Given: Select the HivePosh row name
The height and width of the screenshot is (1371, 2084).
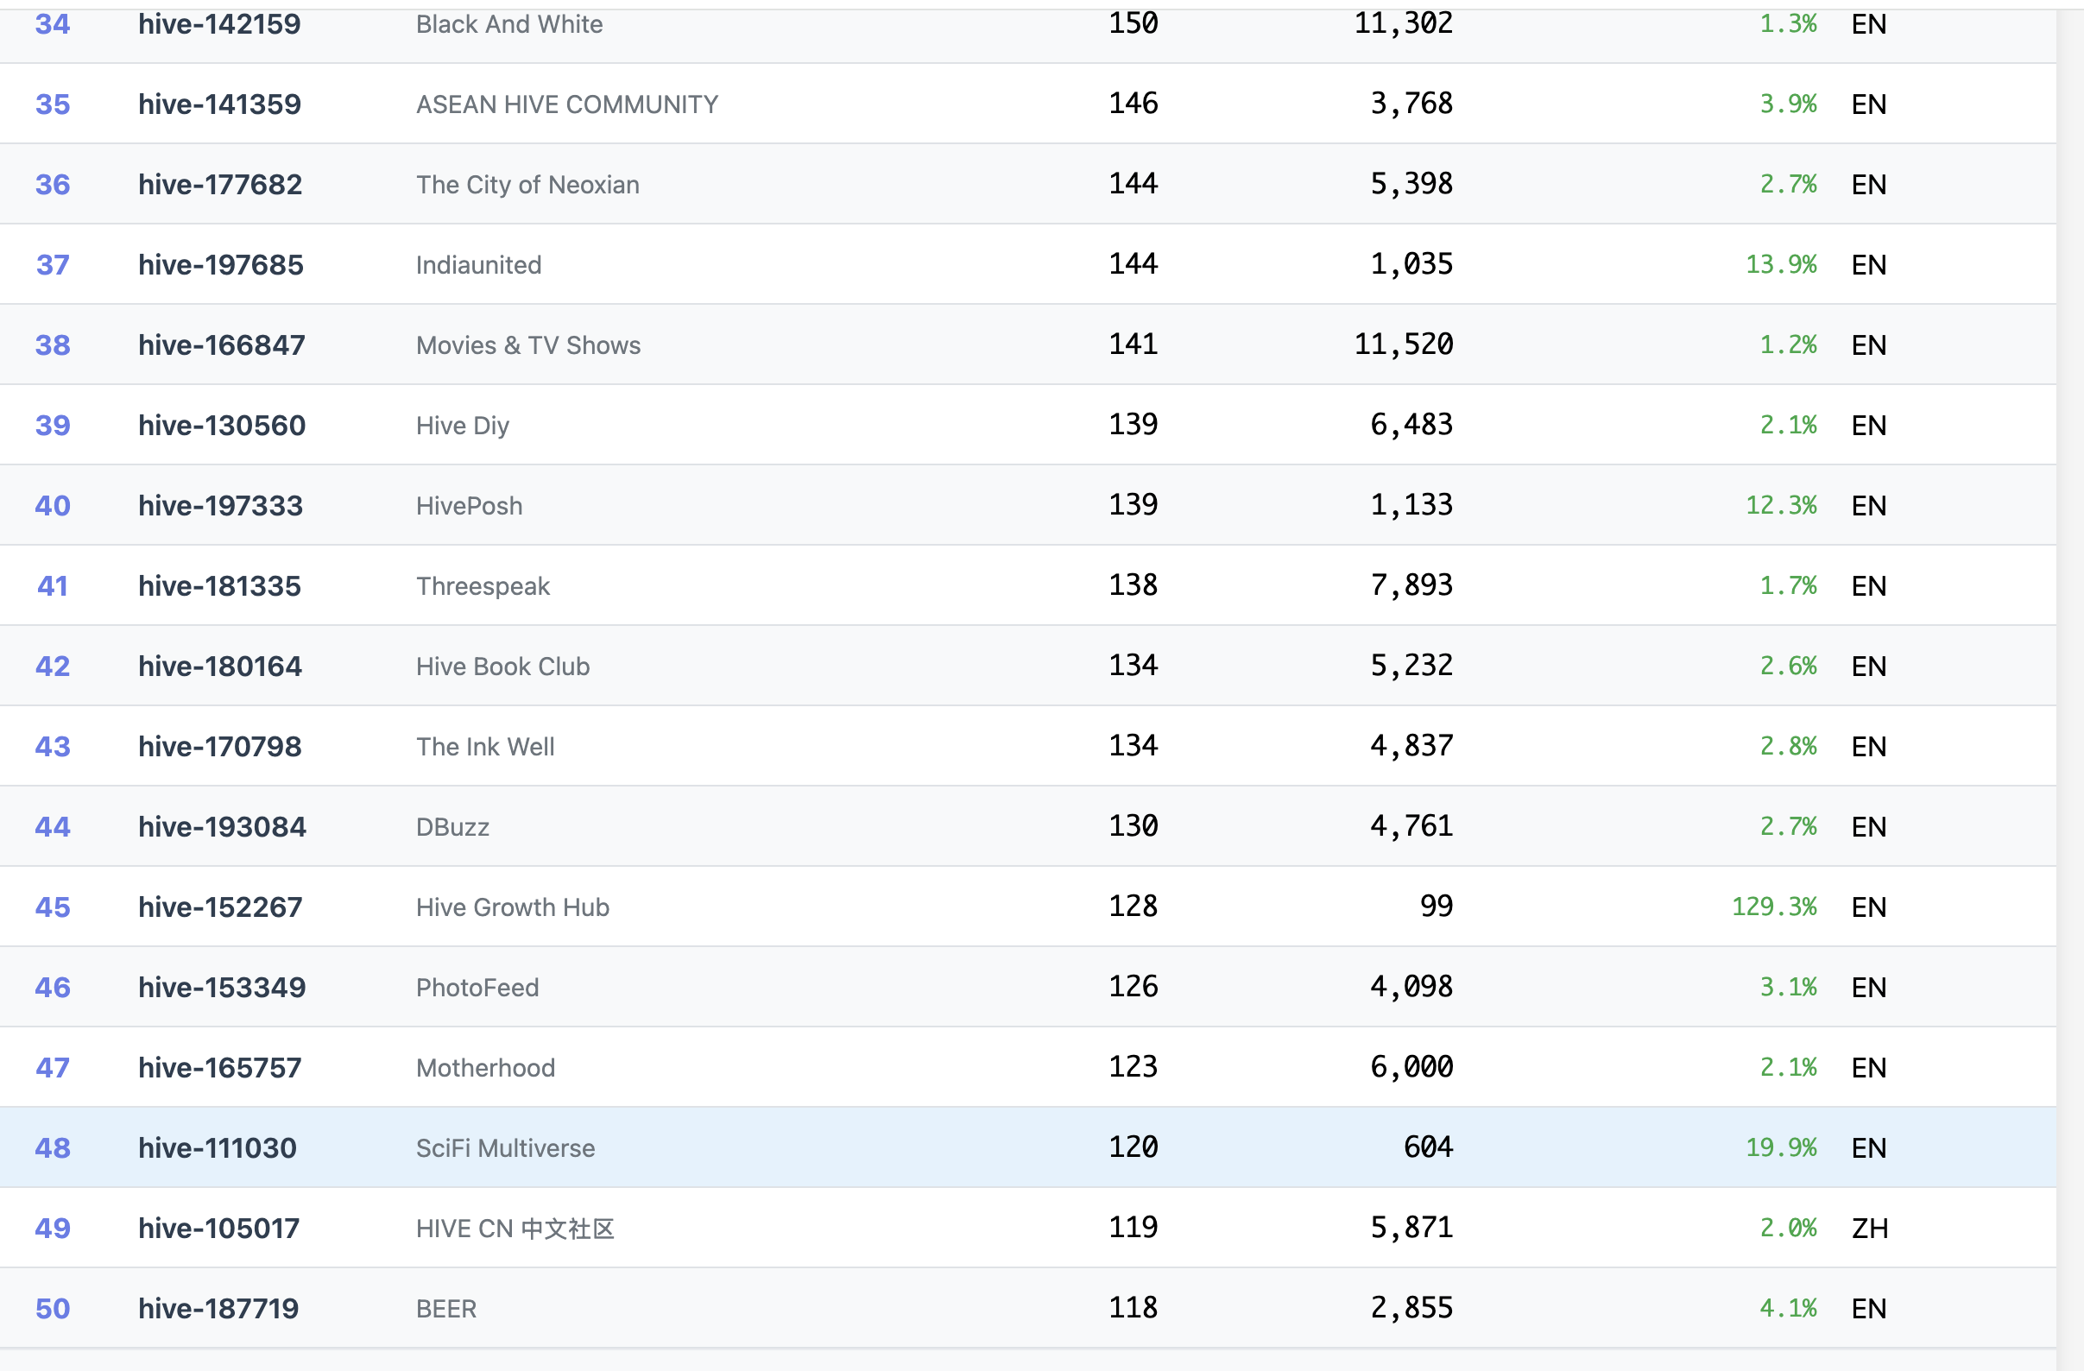Looking at the screenshot, I should pyautogui.click(x=469, y=506).
